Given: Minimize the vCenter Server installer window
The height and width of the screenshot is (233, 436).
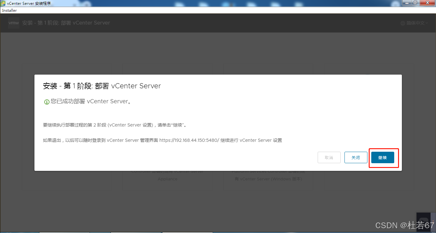Looking at the screenshot, I should coord(406,3).
